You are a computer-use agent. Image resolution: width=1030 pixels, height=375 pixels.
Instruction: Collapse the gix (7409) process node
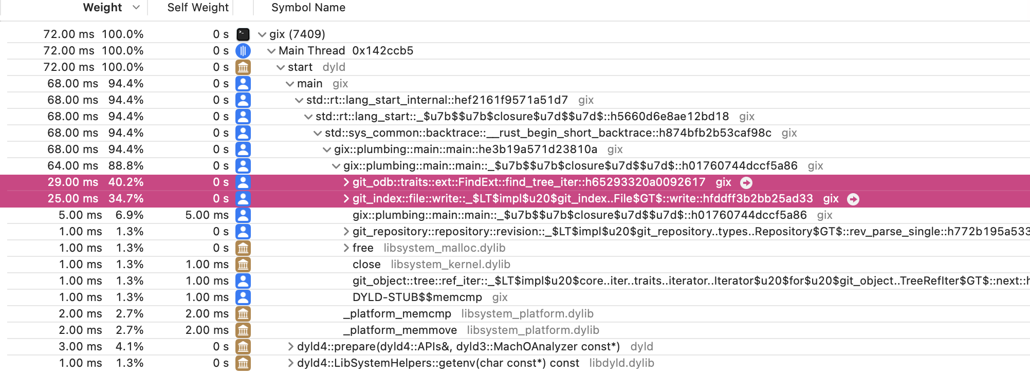tap(262, 34)
